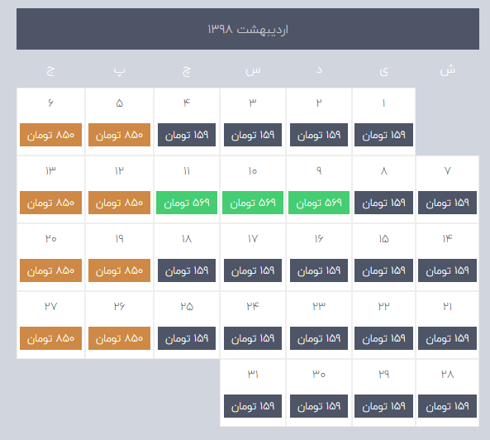Choose day ۲۵ price ۱۵۹ تومان

point(187,338)
